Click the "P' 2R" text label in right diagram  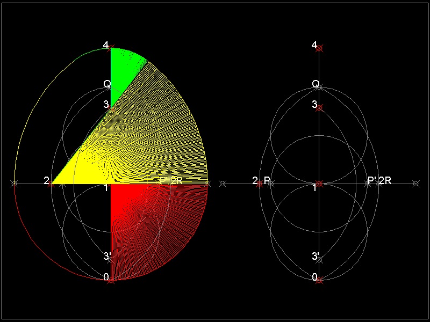(x=379, y=180)
